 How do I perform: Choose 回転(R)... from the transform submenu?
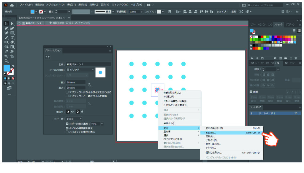click(x=232, y=137)
